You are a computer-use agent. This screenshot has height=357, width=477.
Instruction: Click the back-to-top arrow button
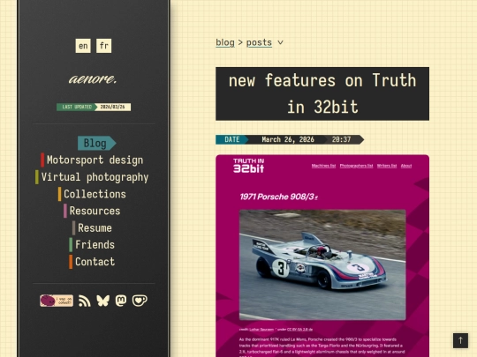tap(460, 340)
